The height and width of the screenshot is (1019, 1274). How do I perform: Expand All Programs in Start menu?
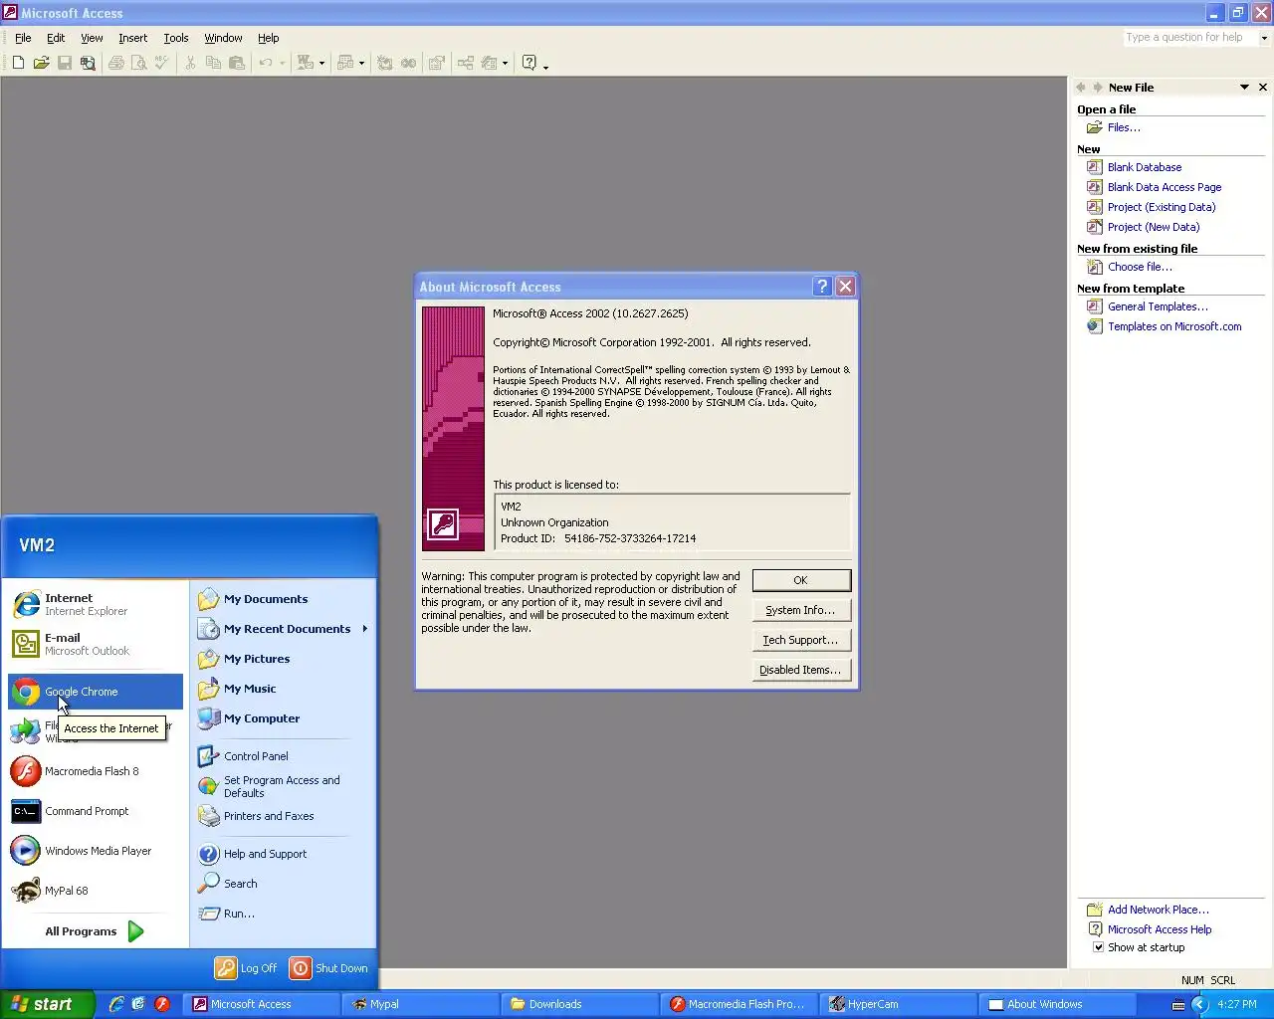(95, 931)
